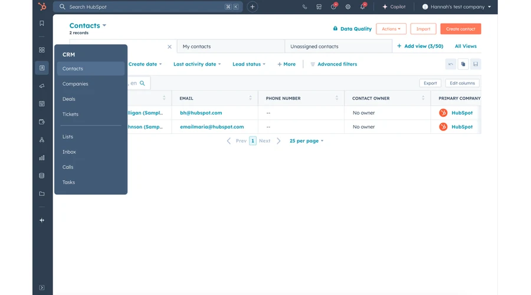Click Add view (3/50)
Screen dimensions: 531x295
(420, 46)
